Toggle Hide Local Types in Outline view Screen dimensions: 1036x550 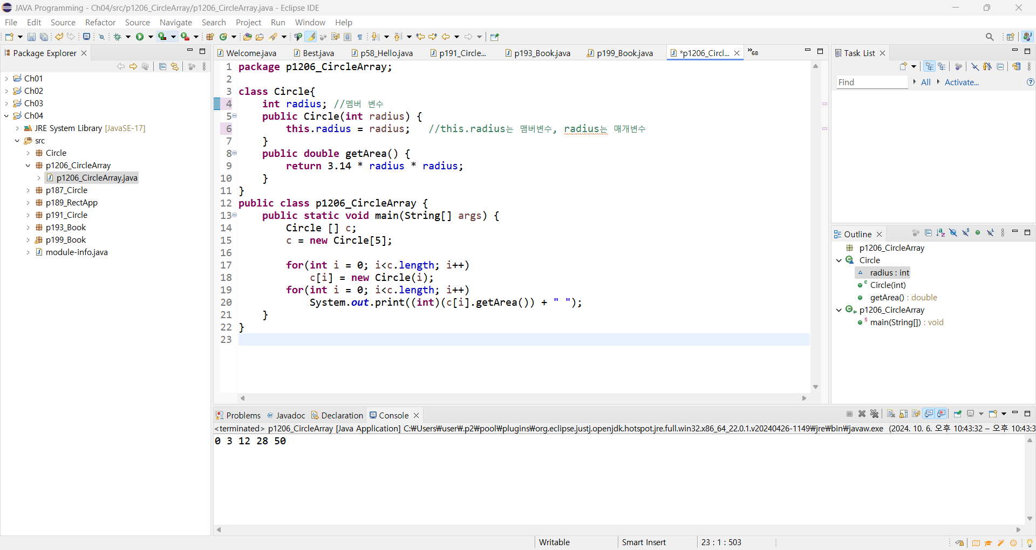(990, 233)
